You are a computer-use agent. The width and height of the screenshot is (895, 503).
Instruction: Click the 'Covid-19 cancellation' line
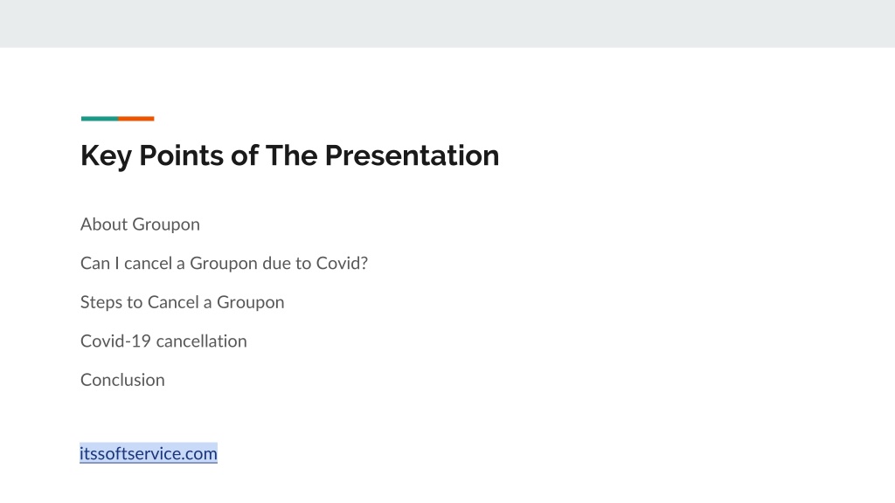pos(163,341)
